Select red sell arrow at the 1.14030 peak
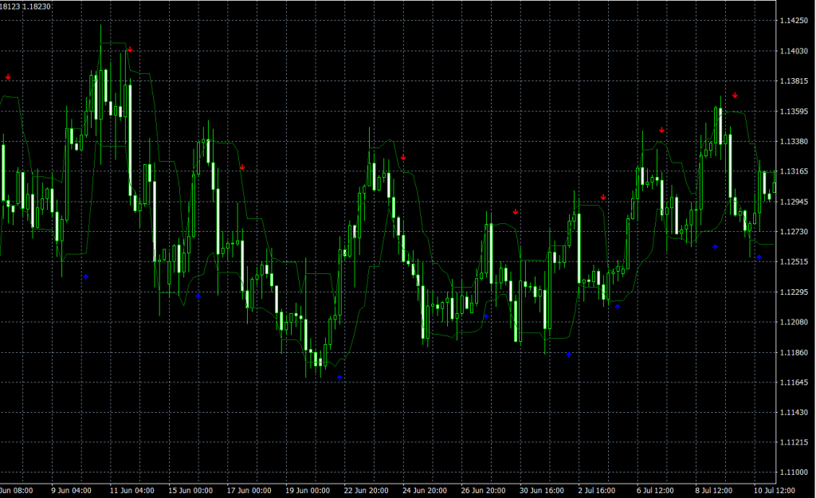The image size is (816, 498). 130,50
